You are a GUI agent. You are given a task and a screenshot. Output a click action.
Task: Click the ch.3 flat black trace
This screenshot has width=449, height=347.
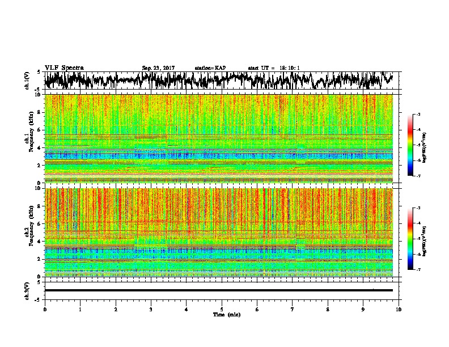[218, 290]
